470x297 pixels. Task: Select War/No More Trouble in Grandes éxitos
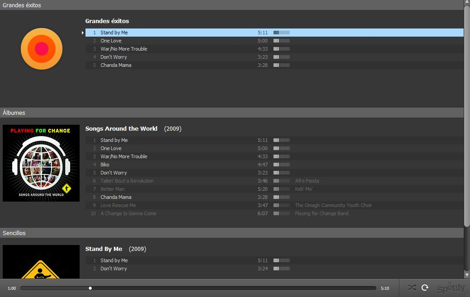pos(274,49)
